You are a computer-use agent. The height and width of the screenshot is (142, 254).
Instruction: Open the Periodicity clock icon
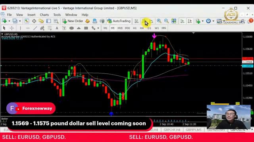(x=208, y=21)
